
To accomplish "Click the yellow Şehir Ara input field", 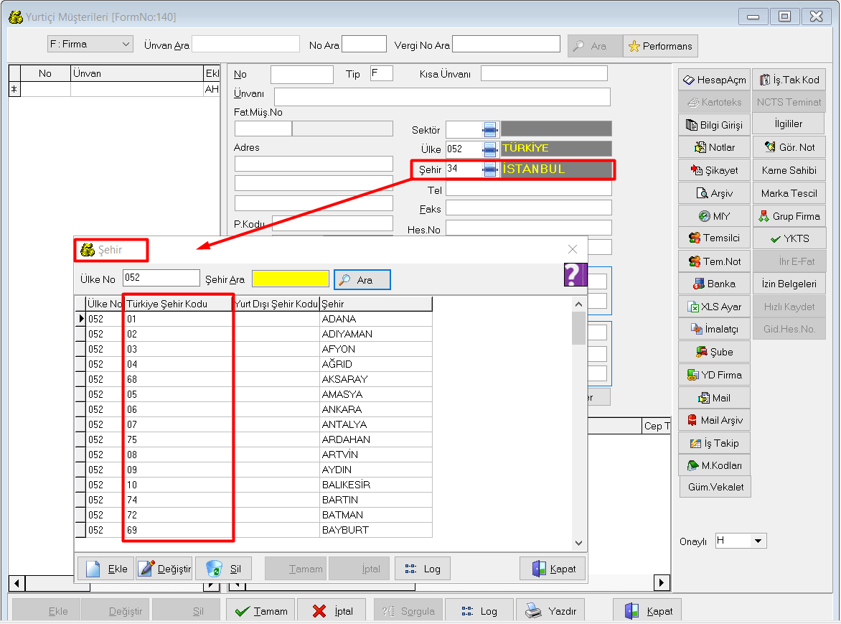I will [291, 279].
